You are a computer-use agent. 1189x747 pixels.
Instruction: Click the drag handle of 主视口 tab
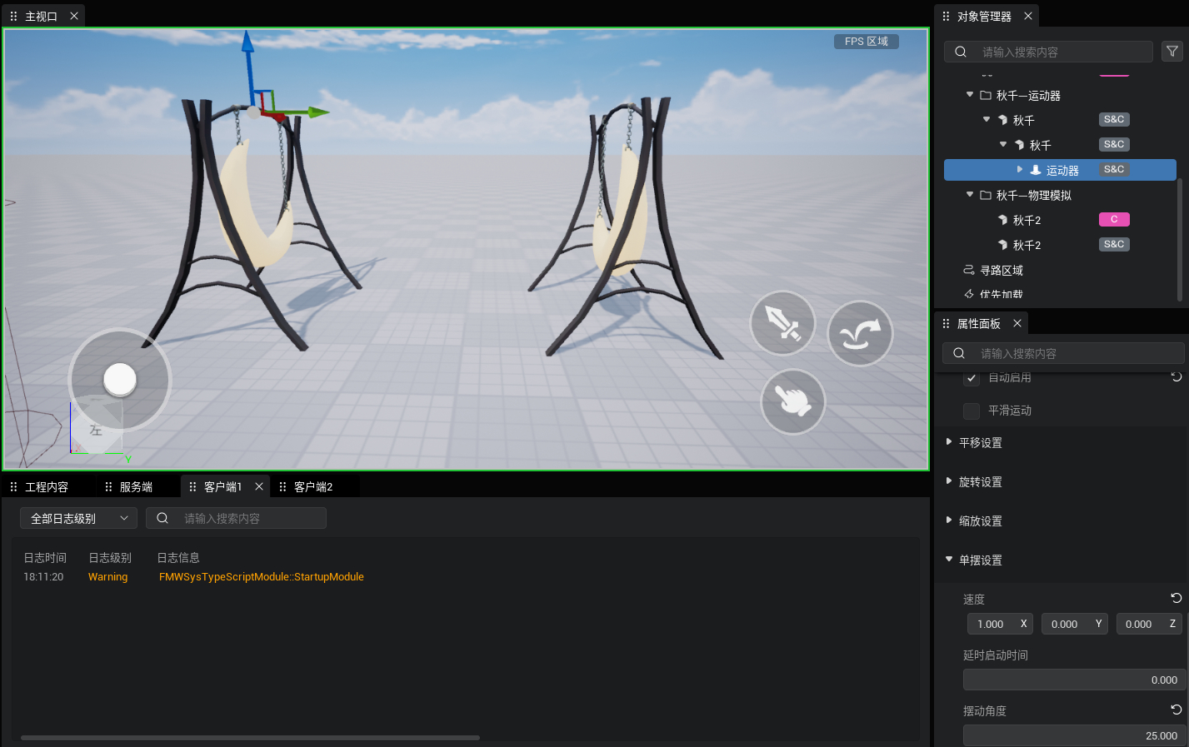coord(13,16)
